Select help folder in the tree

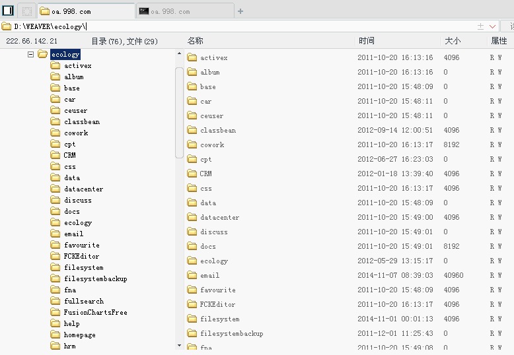pos(71,323)
